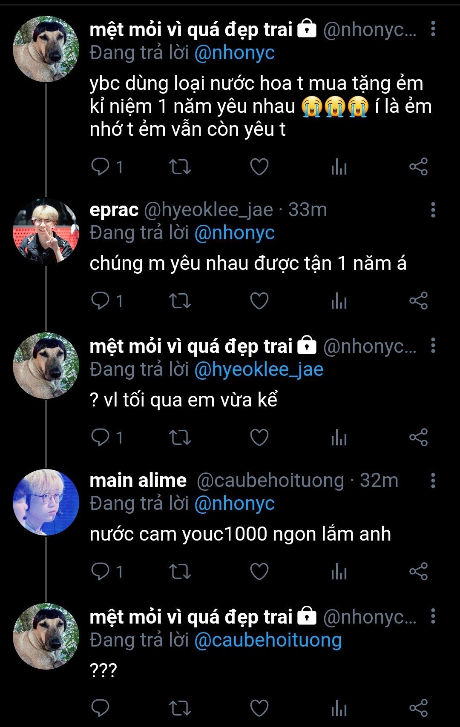This screenshot has height=727, width=460.
Task: Reply to the first nước hoa tweet
Action: tap(101, 167)
